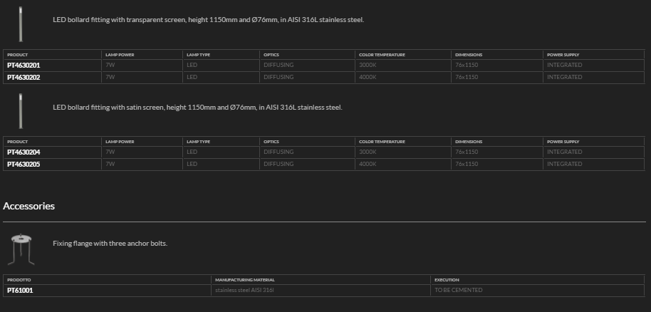
Task: Click the Accessories section heading
Action: click(29, 206)
